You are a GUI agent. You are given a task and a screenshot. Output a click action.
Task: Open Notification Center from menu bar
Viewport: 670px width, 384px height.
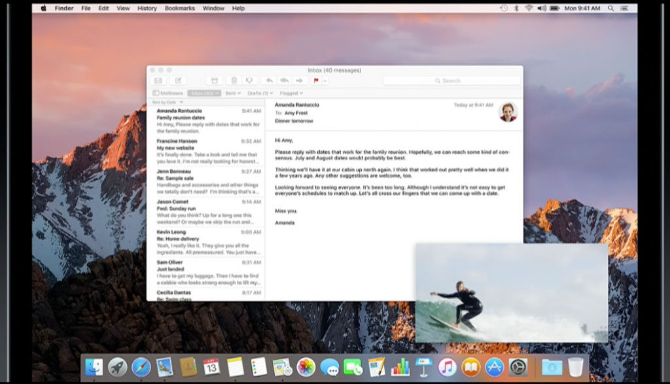[624, 8]
